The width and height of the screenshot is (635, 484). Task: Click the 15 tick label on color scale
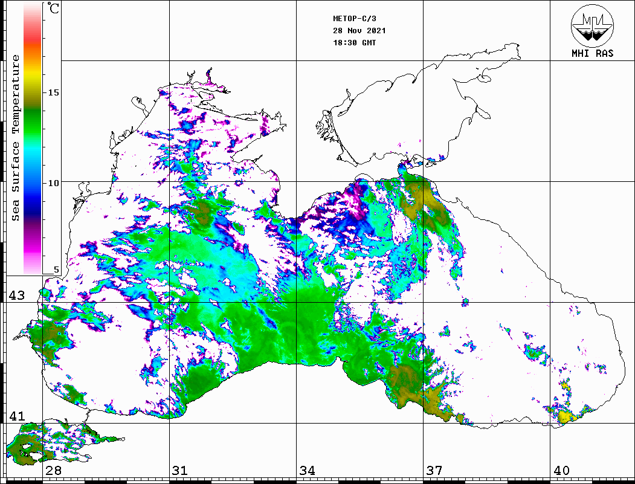[53, 92]
